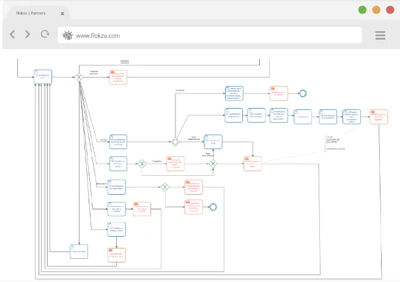Click the Fotografía flow label
This screenshot has height=282, width=400.
(157, 161)
